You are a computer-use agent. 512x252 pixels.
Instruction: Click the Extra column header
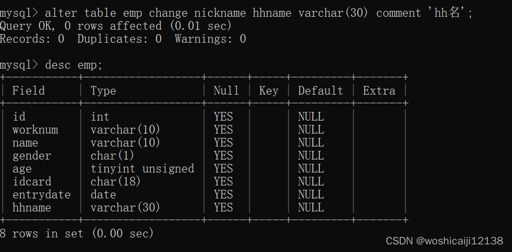[x=379, y=91]
